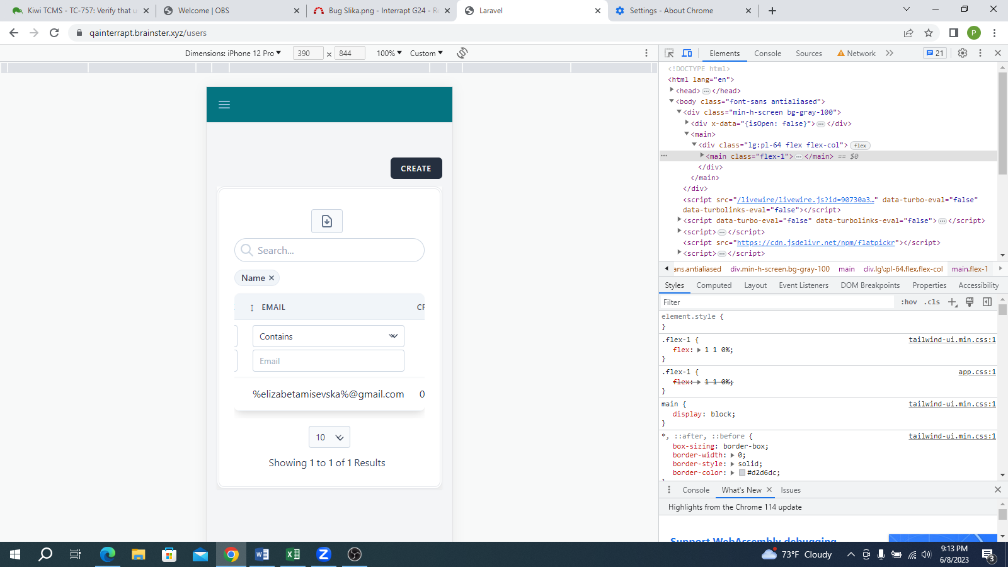
Task: Open the 10 per-page dropdown
Action: coord(329,437)
